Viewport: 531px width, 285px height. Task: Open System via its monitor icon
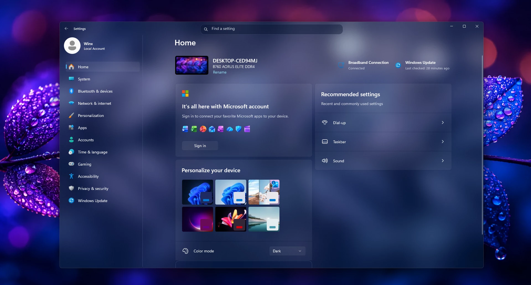point(71,79)
